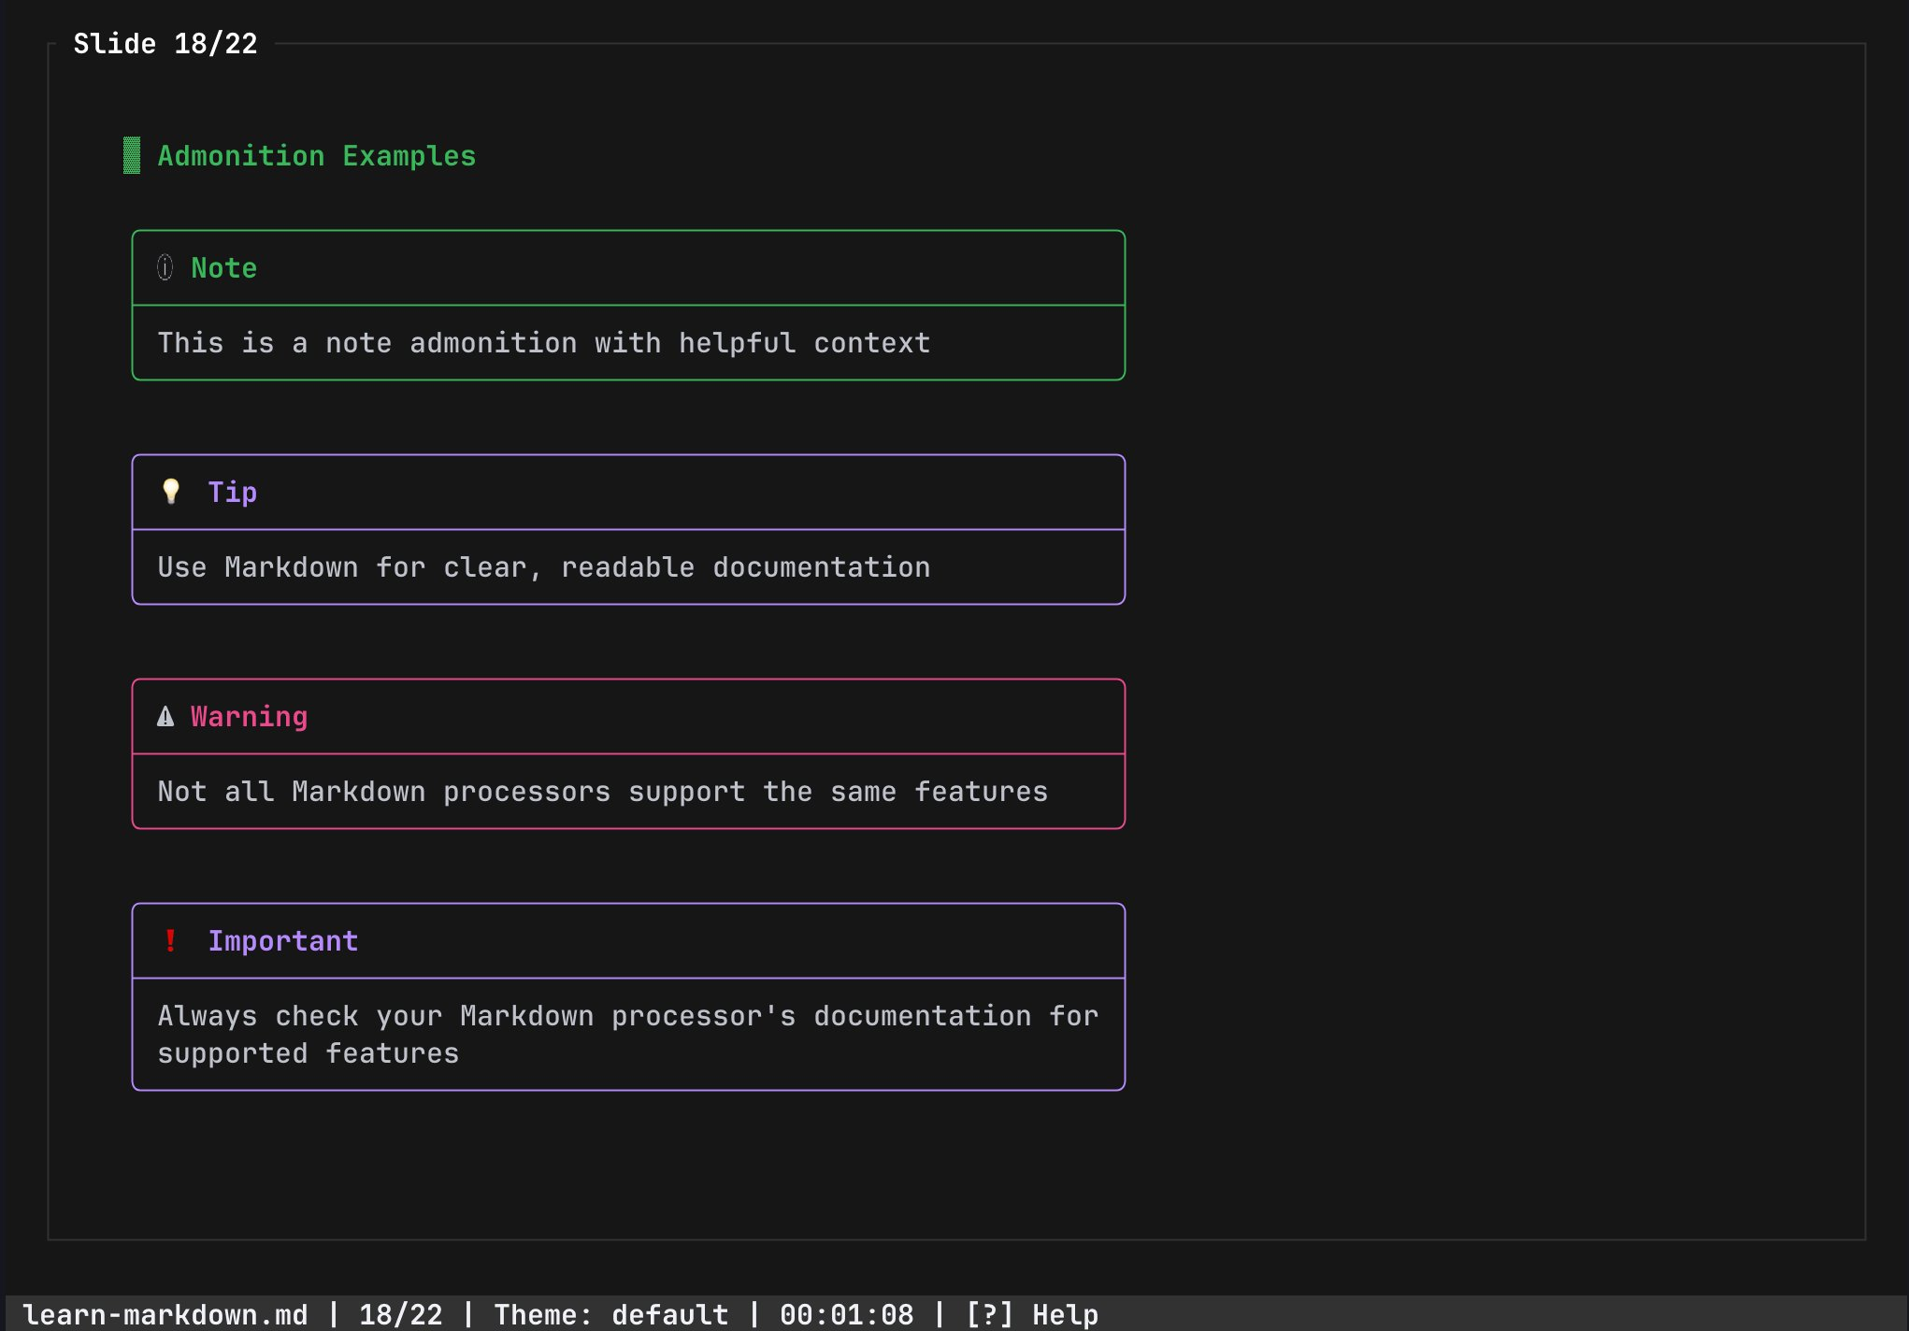Toggle the Warning admonition header
The image size is (1909, 1331).
[248, 716]
